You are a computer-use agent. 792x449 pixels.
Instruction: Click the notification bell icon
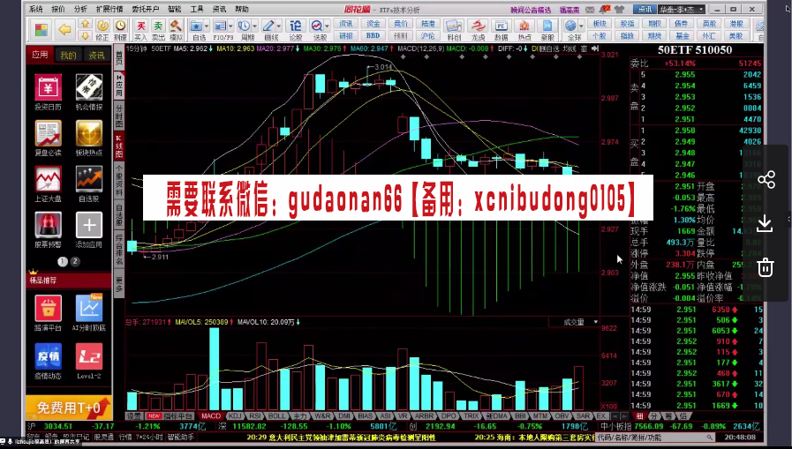(605, 9)
